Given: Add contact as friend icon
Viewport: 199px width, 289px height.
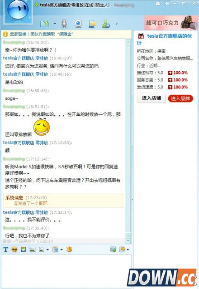Looking at the screenshot, I should (106, 24).
